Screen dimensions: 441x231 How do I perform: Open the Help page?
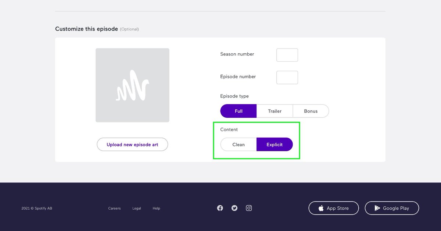(156, 208)
